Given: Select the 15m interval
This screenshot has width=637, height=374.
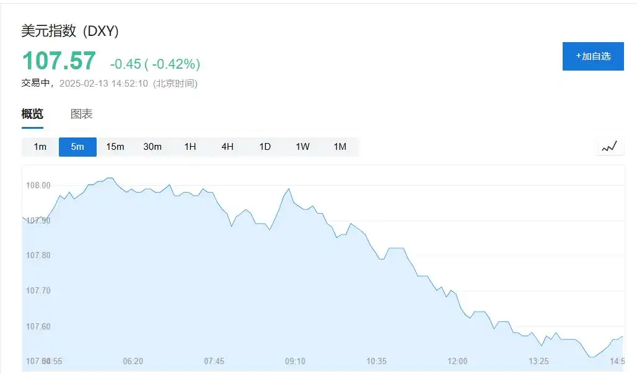Looking at the screenshot, I should point(115,147).
